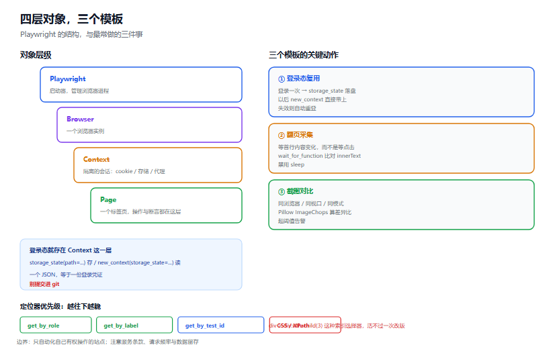
Task: Click the line wait_for_function 比对 innerText
Action: coord(319,156)
